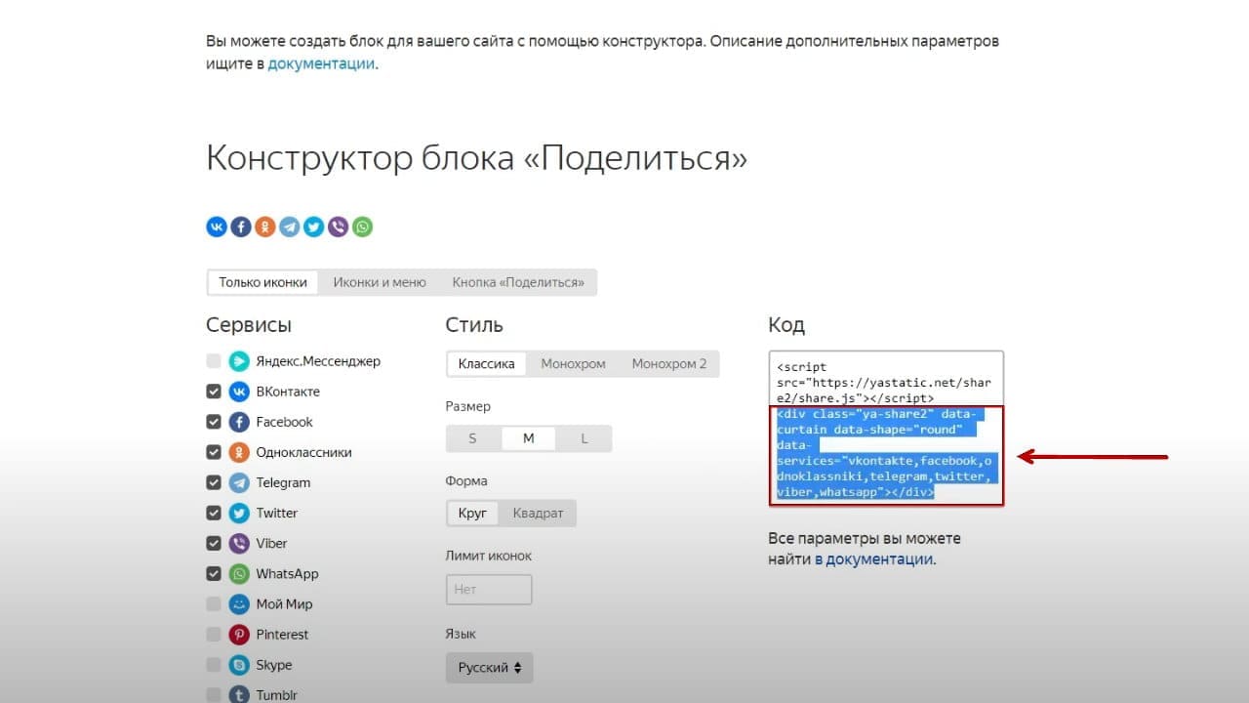1249x703 pixels.
Task: Enable the Яндекс.Мессенджер checkbox
Action: (x=214, y=361)
